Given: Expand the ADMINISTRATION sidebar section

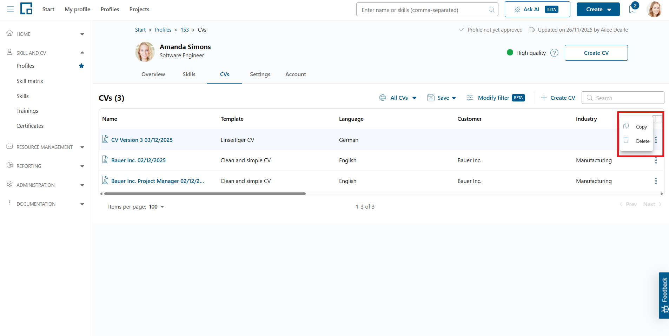Looking at the screenshot, I should [x=46, y=185].
